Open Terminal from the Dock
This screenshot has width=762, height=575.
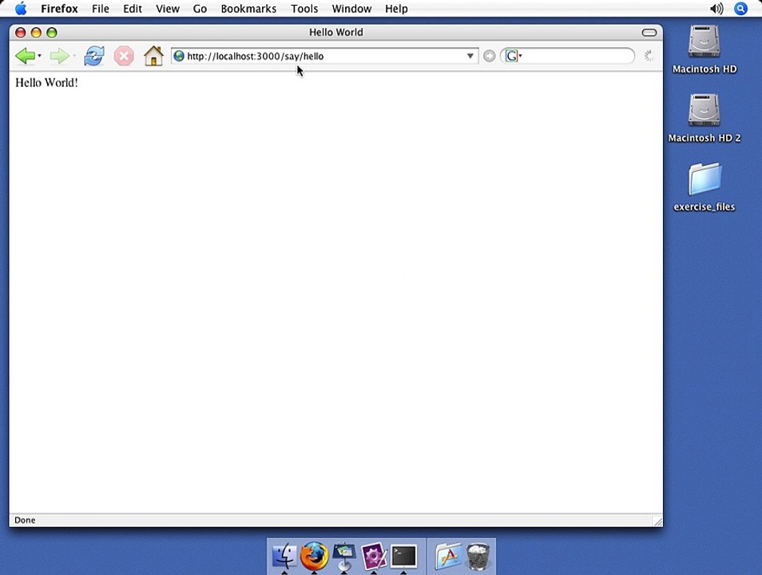click(x=404, y=556)
